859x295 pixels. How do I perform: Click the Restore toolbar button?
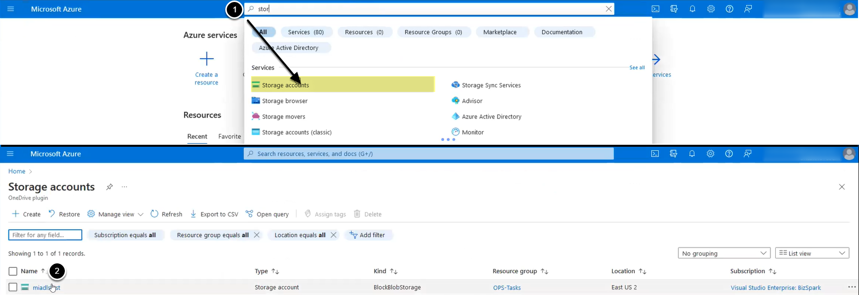[x=64, y=214]
